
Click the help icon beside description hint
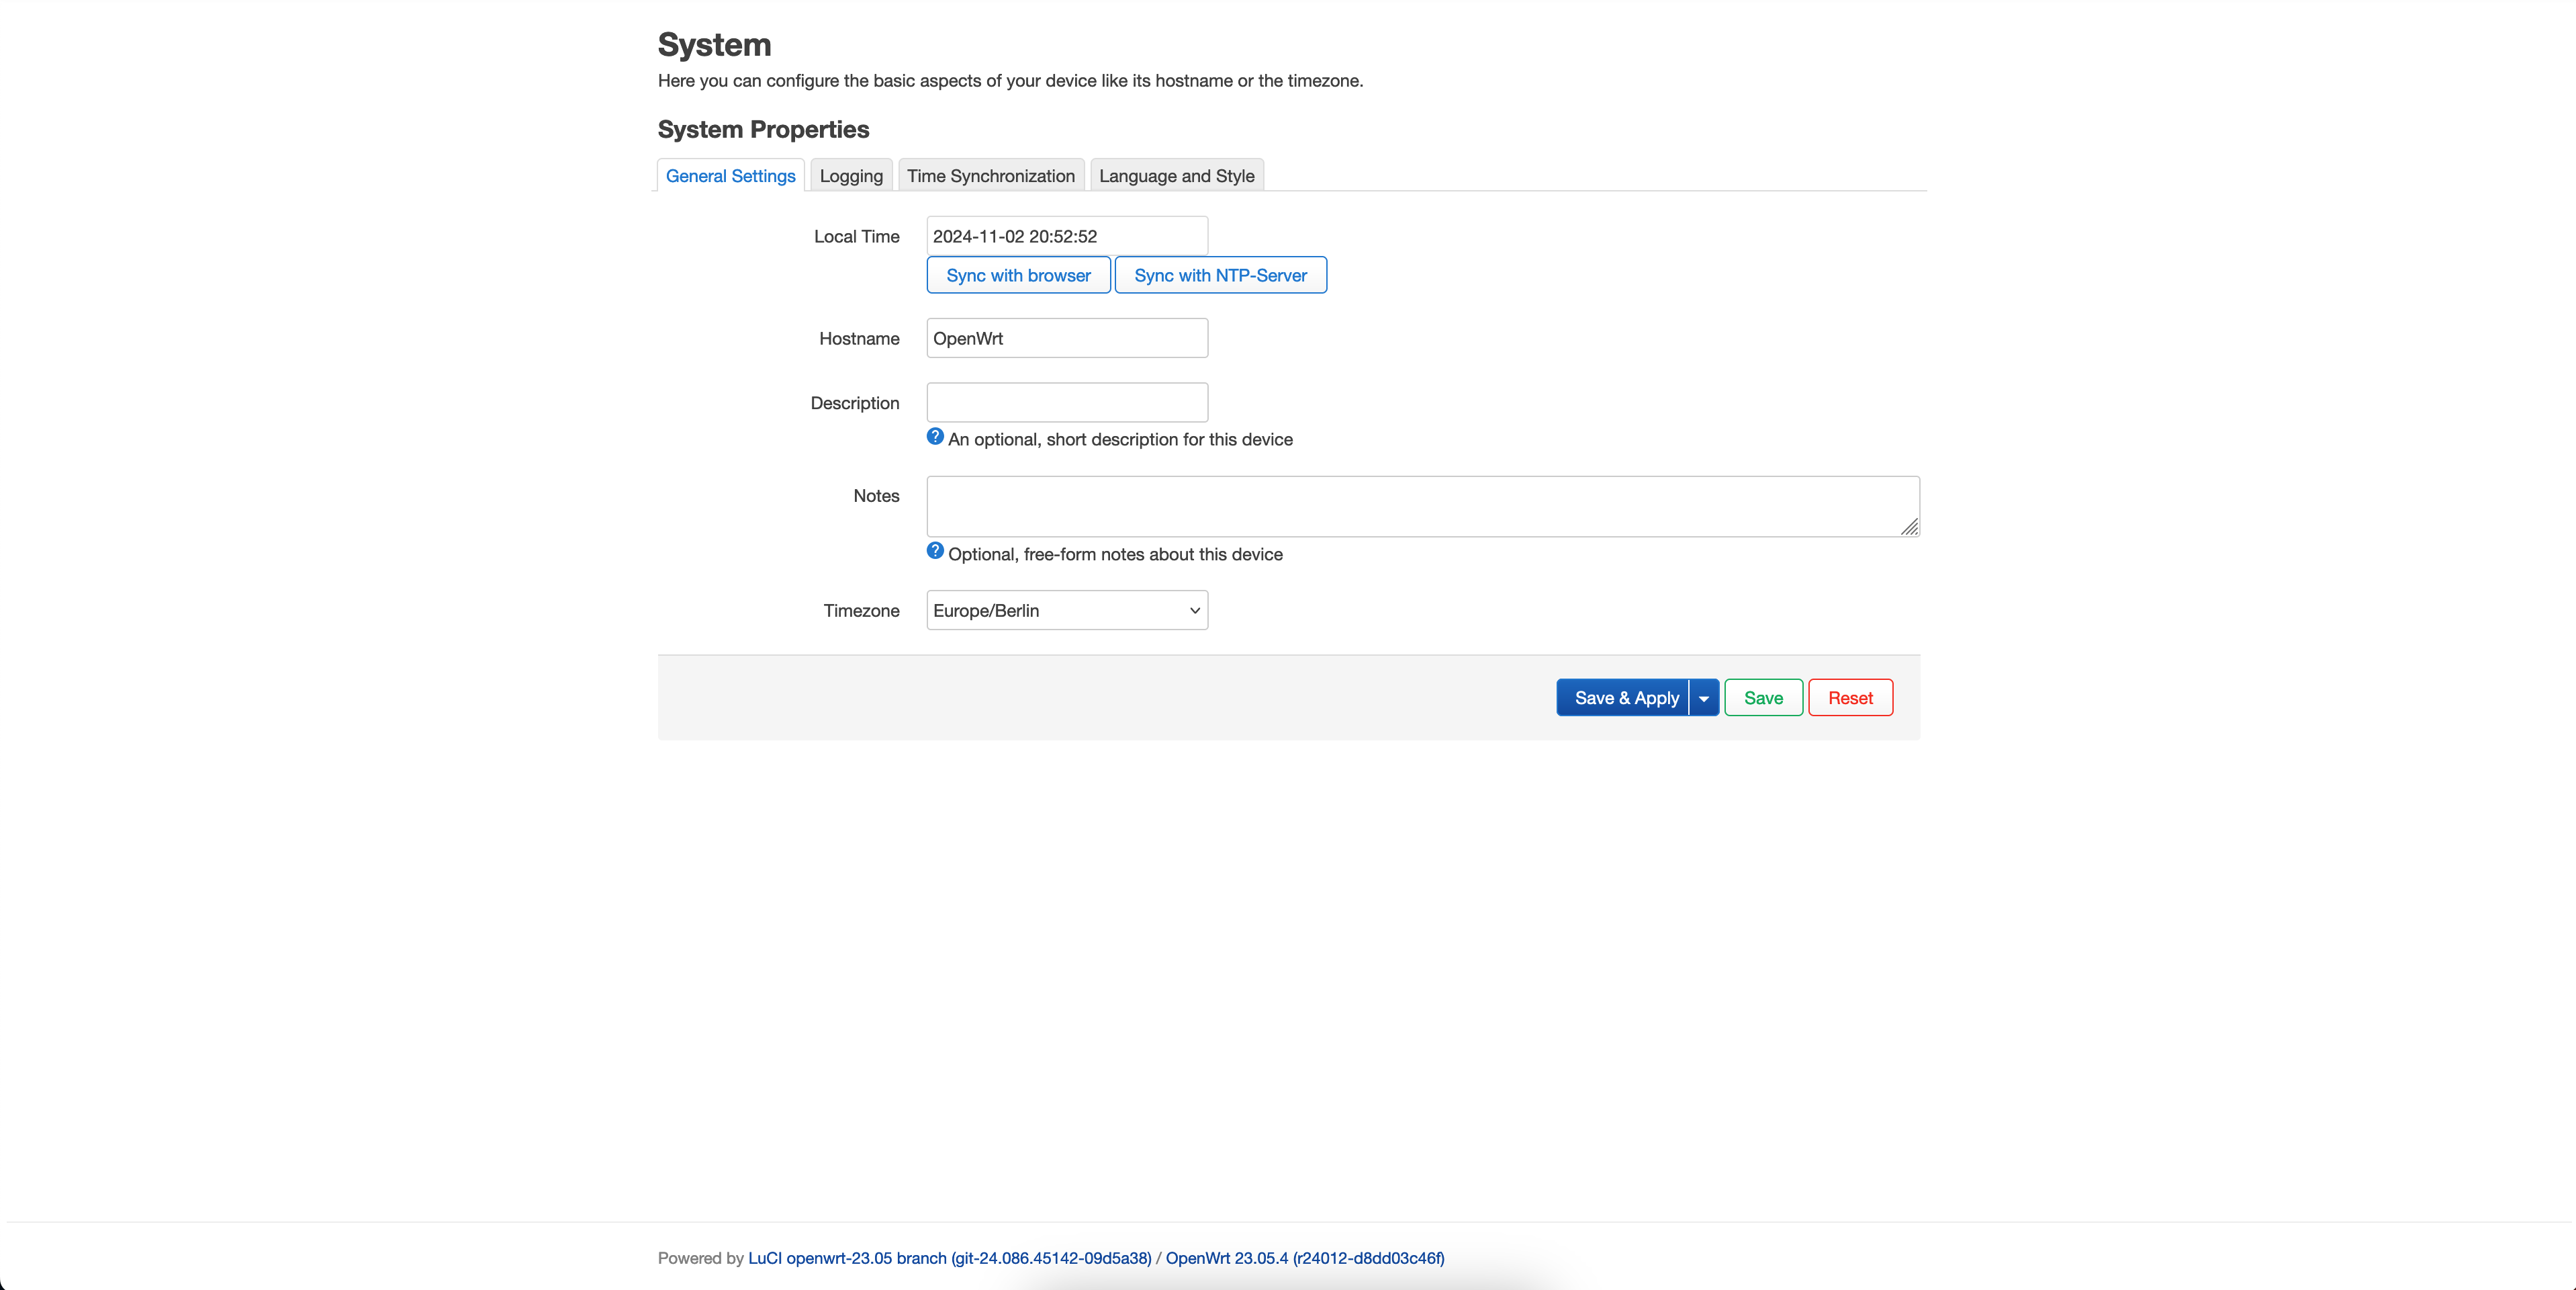point(935,436)
